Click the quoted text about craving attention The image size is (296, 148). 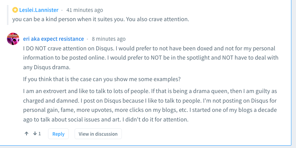(x=101, y=19)
